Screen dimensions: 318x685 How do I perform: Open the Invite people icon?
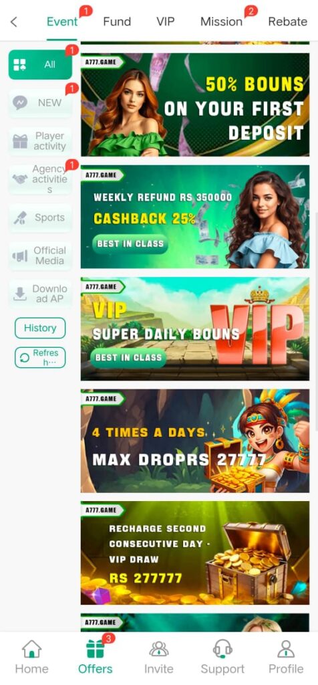[159, 649]
